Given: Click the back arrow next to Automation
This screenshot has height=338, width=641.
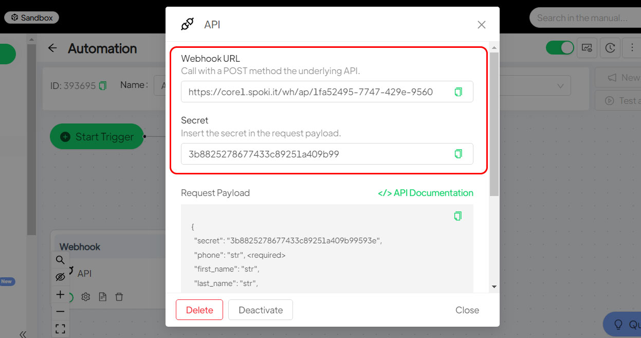Looking at the screenshot, I should tap(52, 48).
